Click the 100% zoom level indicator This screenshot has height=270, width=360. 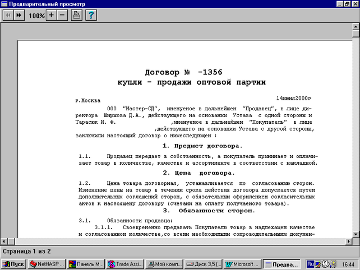tap(37, 16)
